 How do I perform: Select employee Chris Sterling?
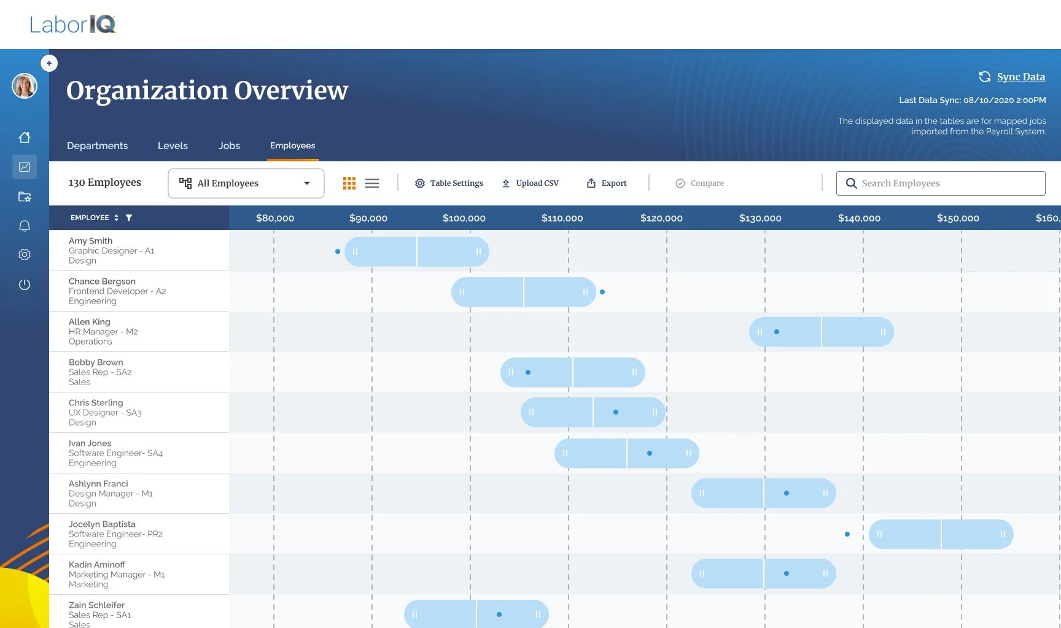(x=139, y=413)
